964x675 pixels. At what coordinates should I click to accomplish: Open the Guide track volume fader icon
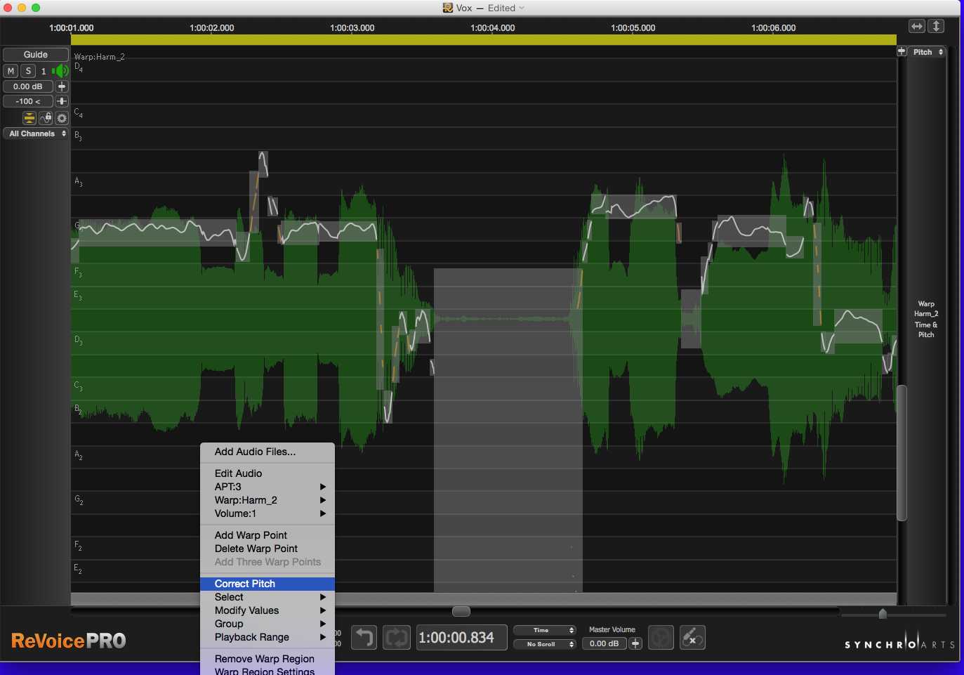62,86
